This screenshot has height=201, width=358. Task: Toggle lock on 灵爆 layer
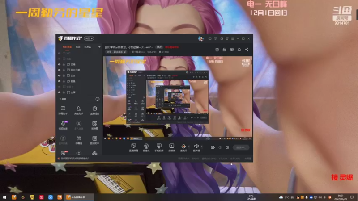[64, 64]
